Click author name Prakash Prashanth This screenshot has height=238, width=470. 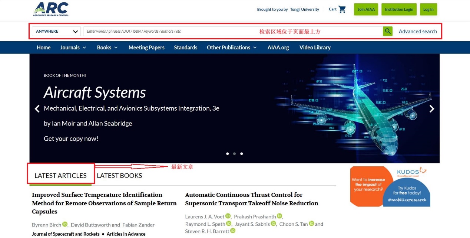255,216
